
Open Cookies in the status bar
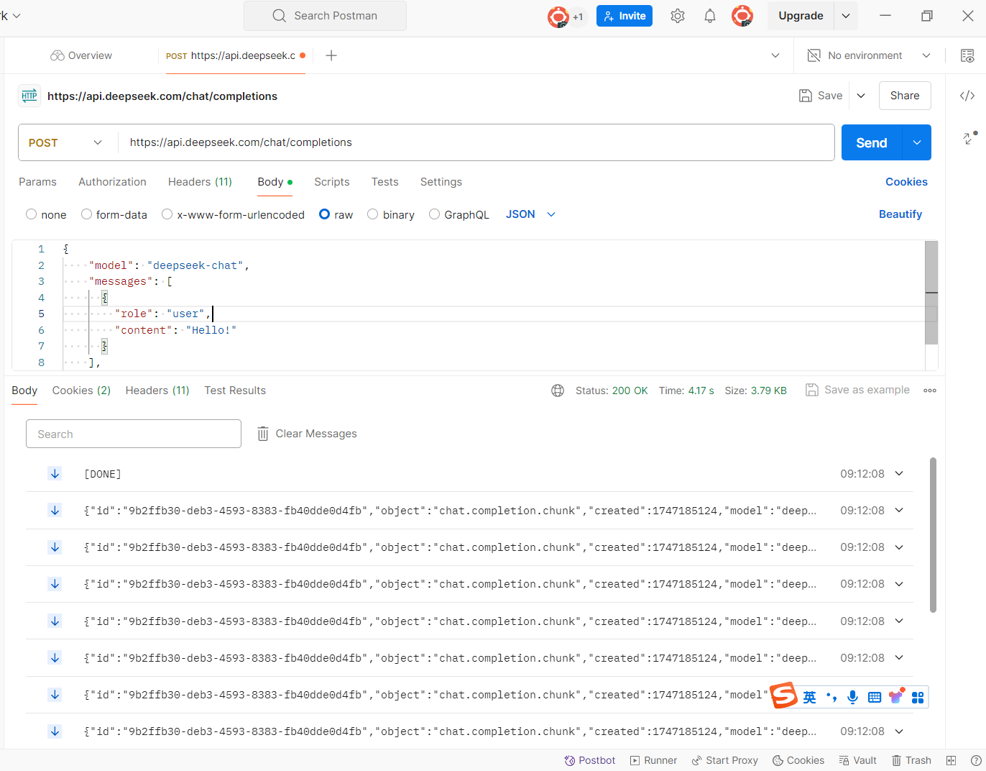(798, 760)
